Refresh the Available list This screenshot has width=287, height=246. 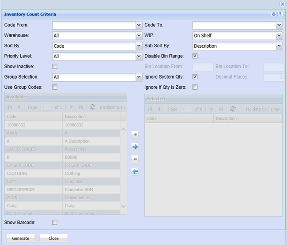pos(92,107)
